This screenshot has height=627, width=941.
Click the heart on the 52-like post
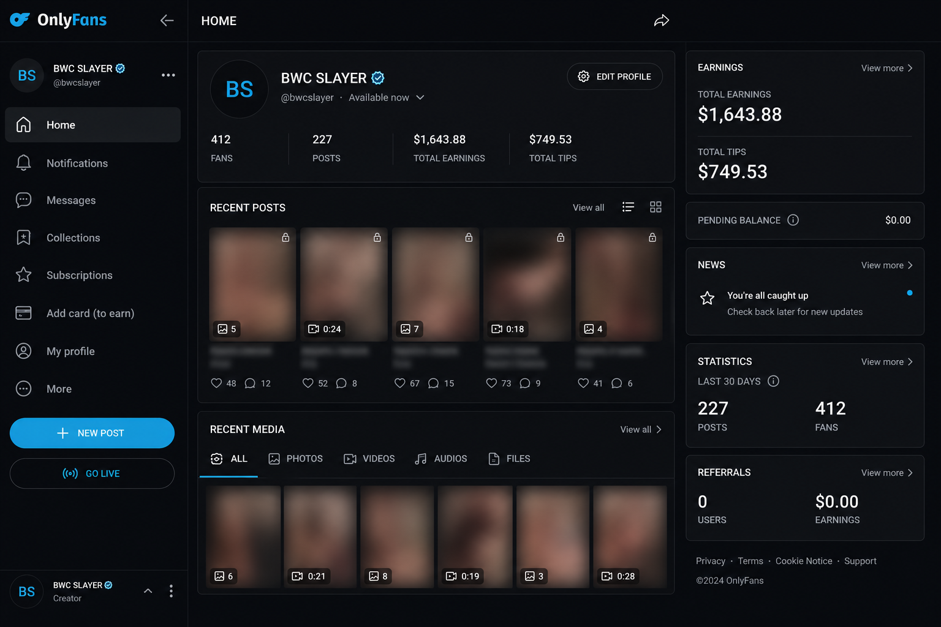[x=308, y=383]
